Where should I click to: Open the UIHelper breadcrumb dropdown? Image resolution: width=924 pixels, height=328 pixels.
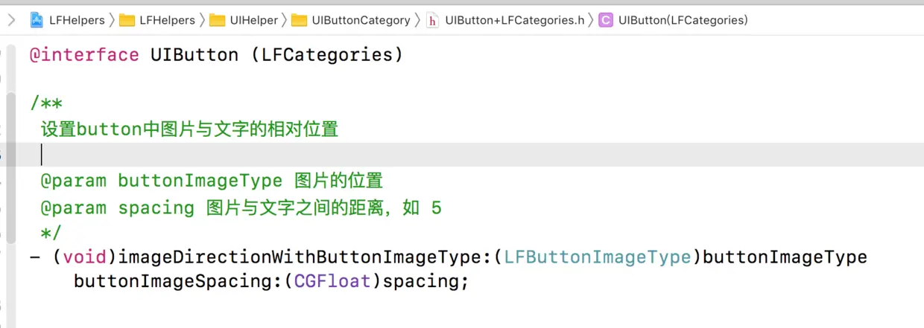pos(253,20)
